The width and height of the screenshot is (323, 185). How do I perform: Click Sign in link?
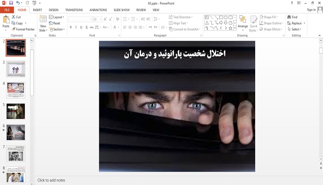point(311,10)
